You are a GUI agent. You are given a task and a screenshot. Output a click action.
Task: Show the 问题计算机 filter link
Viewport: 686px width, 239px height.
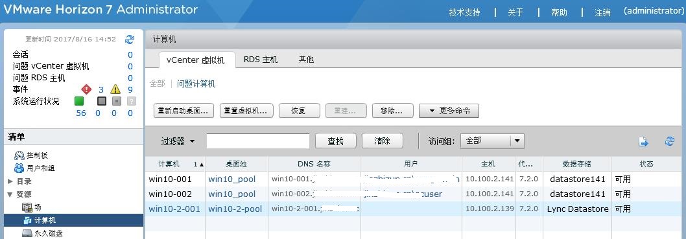coord(196,84)
